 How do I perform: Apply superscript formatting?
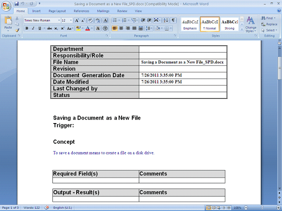click(x=63, y=28)
